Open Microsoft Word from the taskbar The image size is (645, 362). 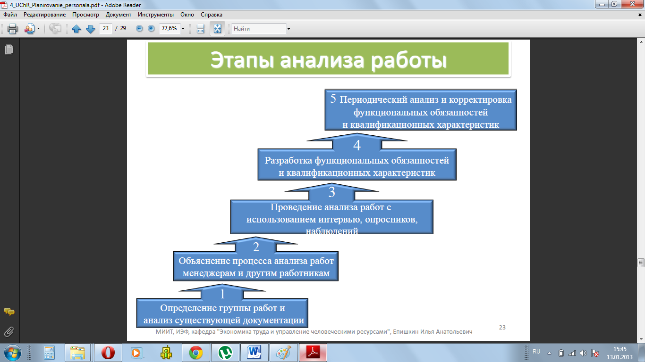[255, 353]
